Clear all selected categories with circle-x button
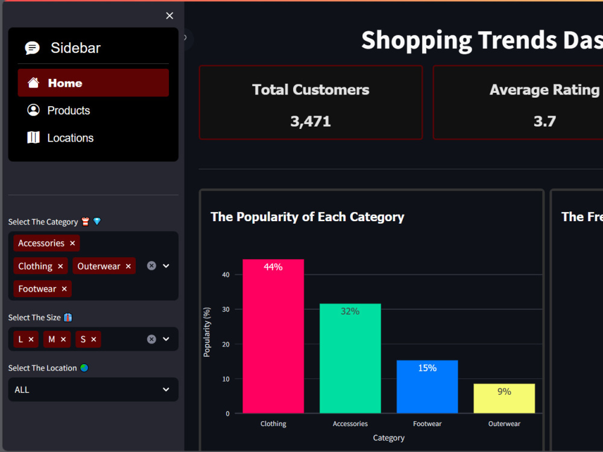Viewport: 603px width, 452px height. coord(151,265)
